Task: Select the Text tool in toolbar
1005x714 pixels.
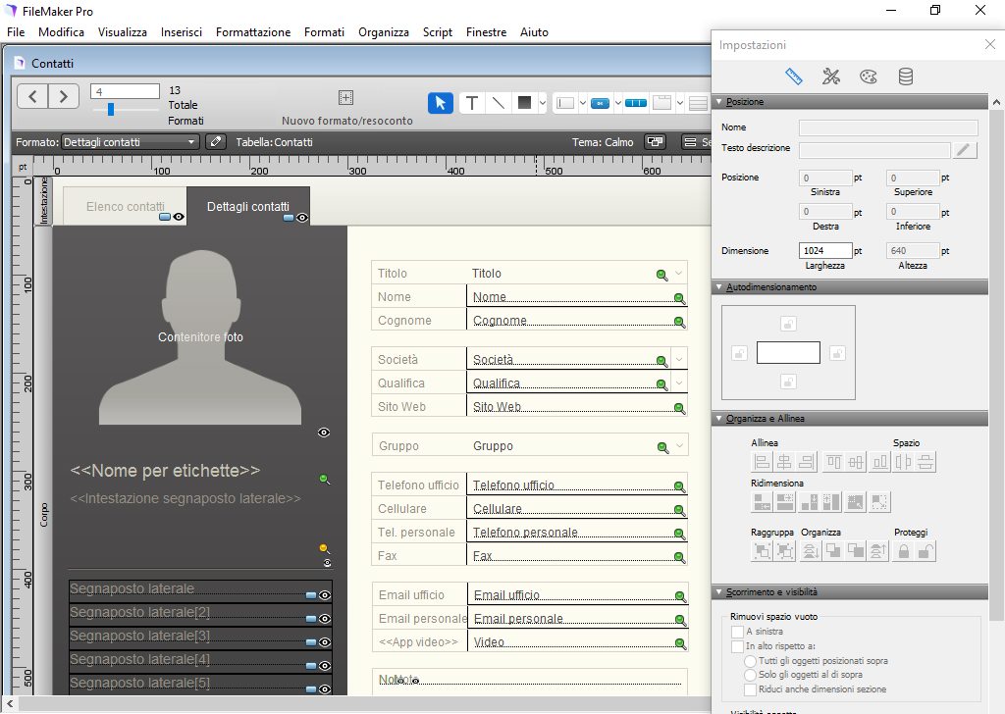Action: pyautogui.click(x=472, y=103)
